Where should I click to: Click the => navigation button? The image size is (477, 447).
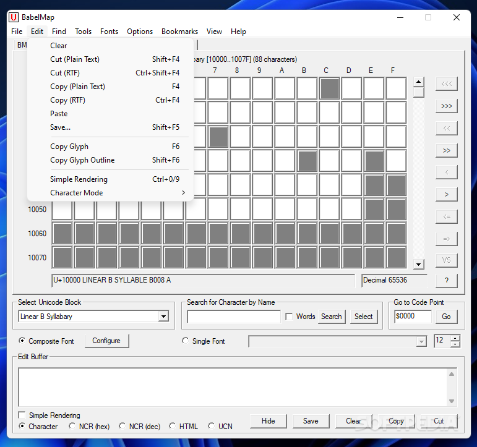[446, 239]
